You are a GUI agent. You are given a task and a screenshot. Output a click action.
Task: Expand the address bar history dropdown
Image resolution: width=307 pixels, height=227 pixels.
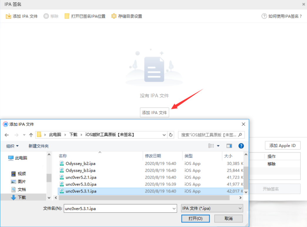click(164, 135)
